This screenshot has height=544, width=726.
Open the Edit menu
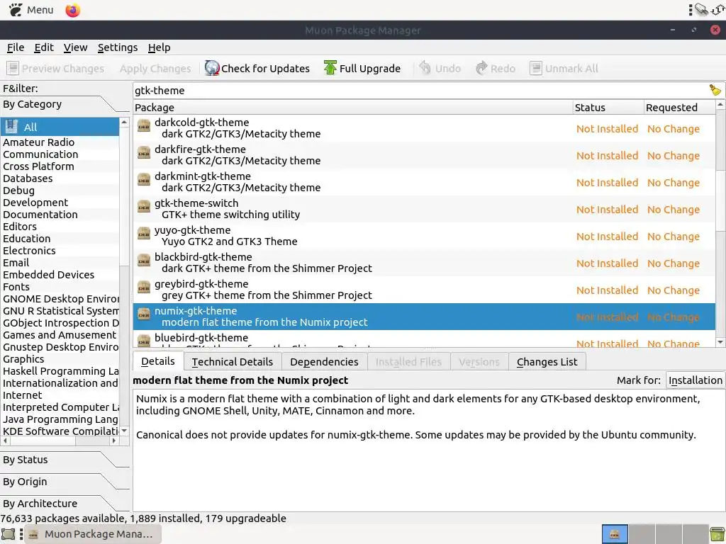pyautogui.click(x=44, y=47)
